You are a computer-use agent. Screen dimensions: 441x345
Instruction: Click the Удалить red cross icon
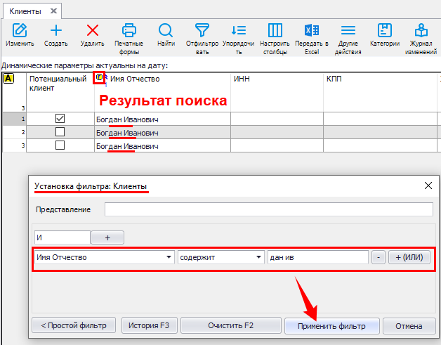(x=92, y=30)
